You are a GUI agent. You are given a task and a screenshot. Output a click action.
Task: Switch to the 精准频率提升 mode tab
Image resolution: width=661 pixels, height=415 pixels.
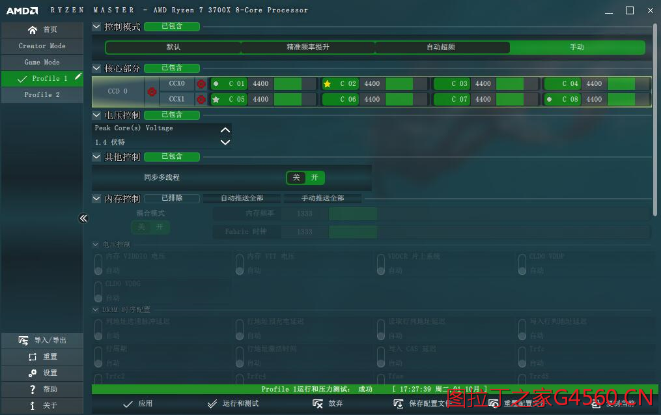pos(308,47)
